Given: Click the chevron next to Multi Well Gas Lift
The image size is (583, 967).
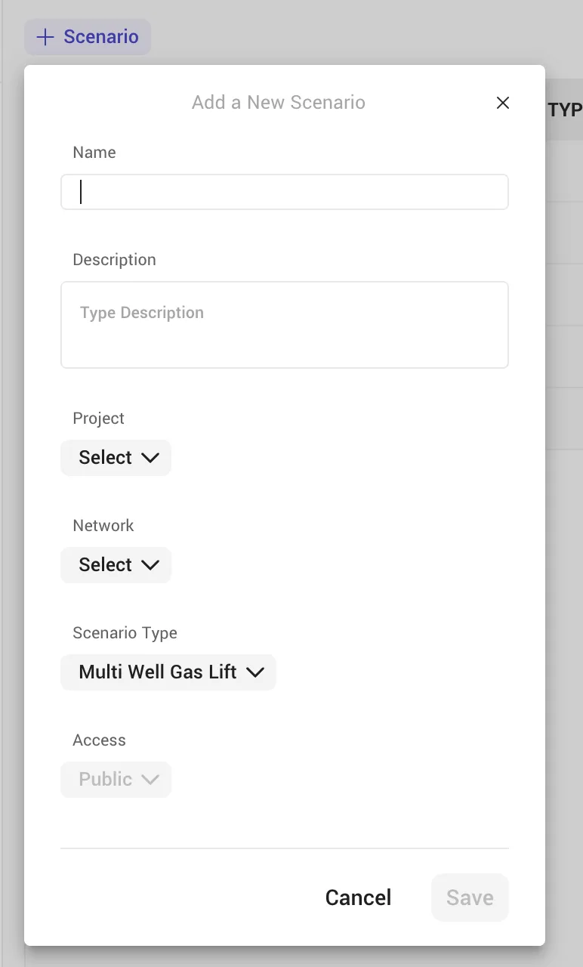Looking at the screenshot, I should click(x=255, y=672).
